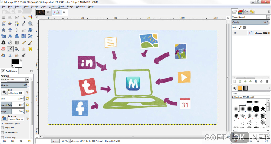Delete layer using Layers panel trash icon
The height and width of the screenshot is (144, 271).
coord(267,81)
